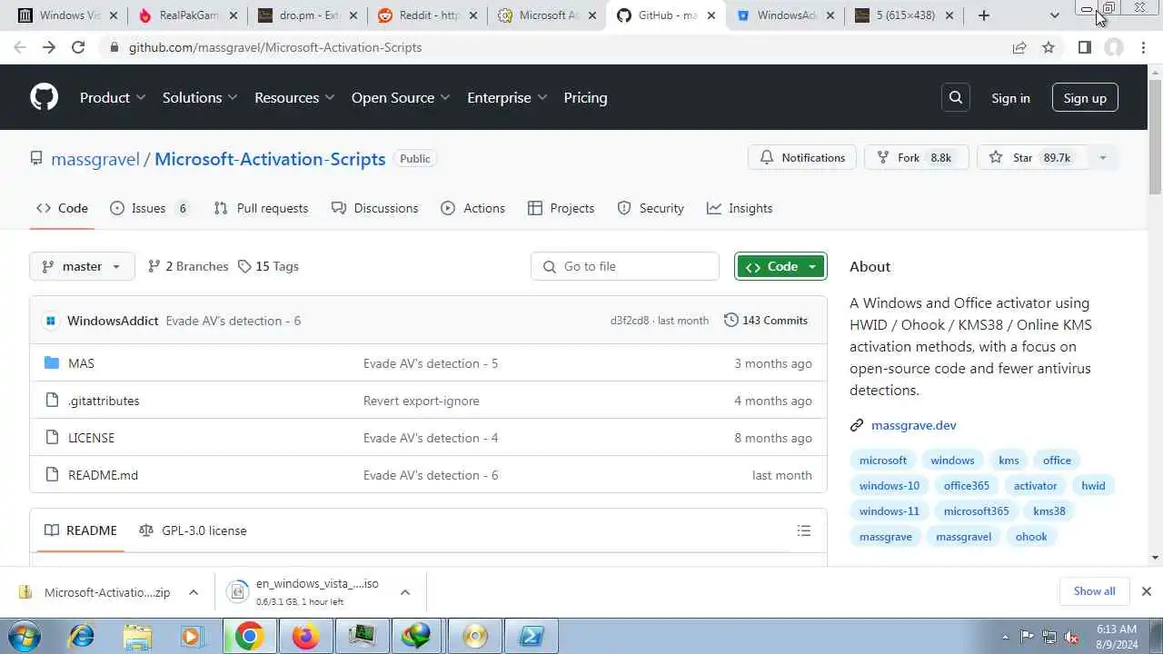Open Chrome tab search chevron
Screen dimensions: 1163x654
pos(1054,15)
